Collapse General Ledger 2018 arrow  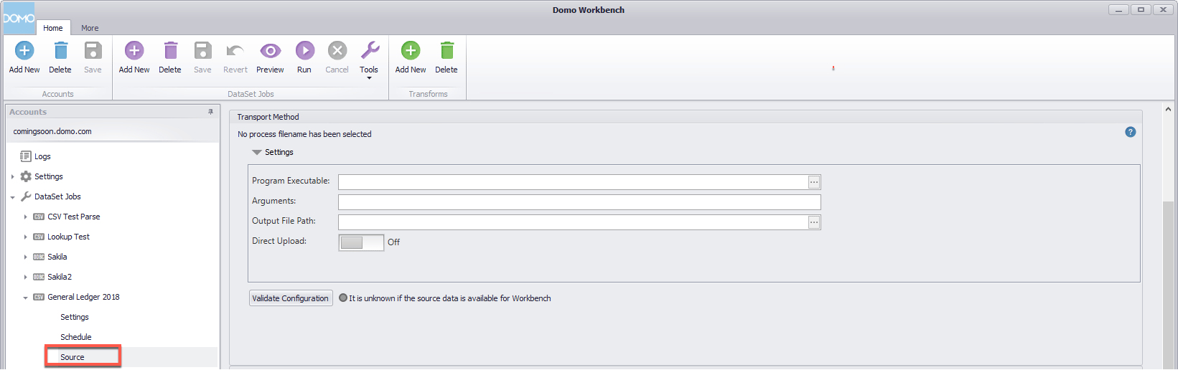(x=25, y=298)
